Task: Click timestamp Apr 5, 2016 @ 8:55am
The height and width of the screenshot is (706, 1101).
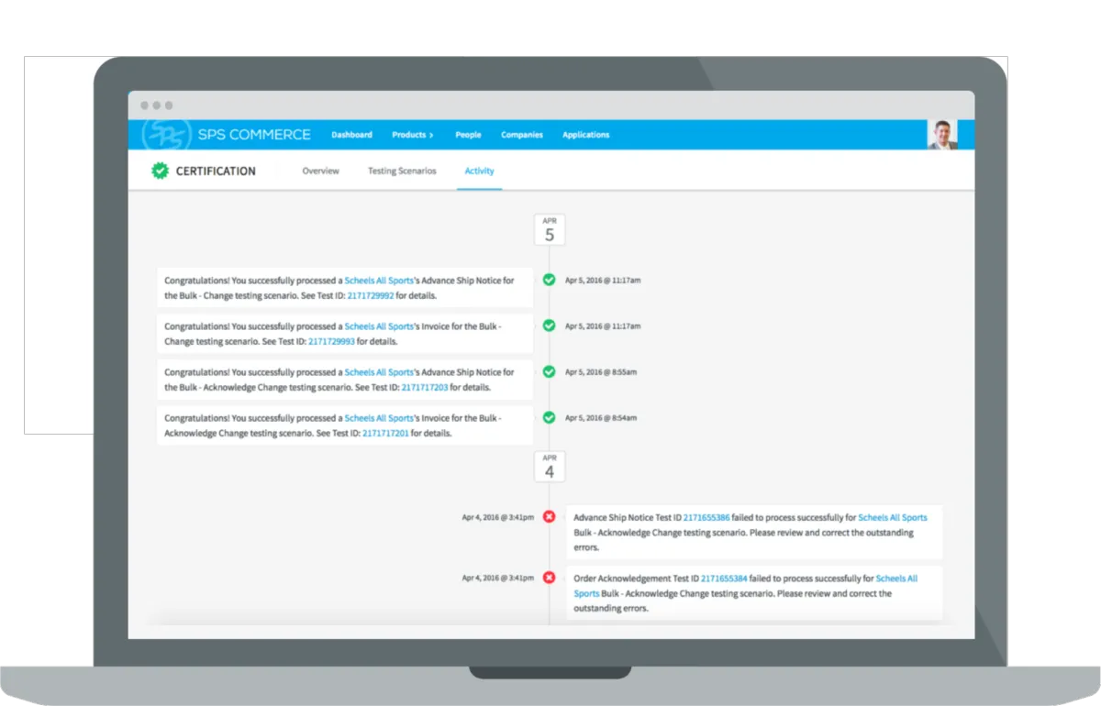Action: click(x=601, y=372)
